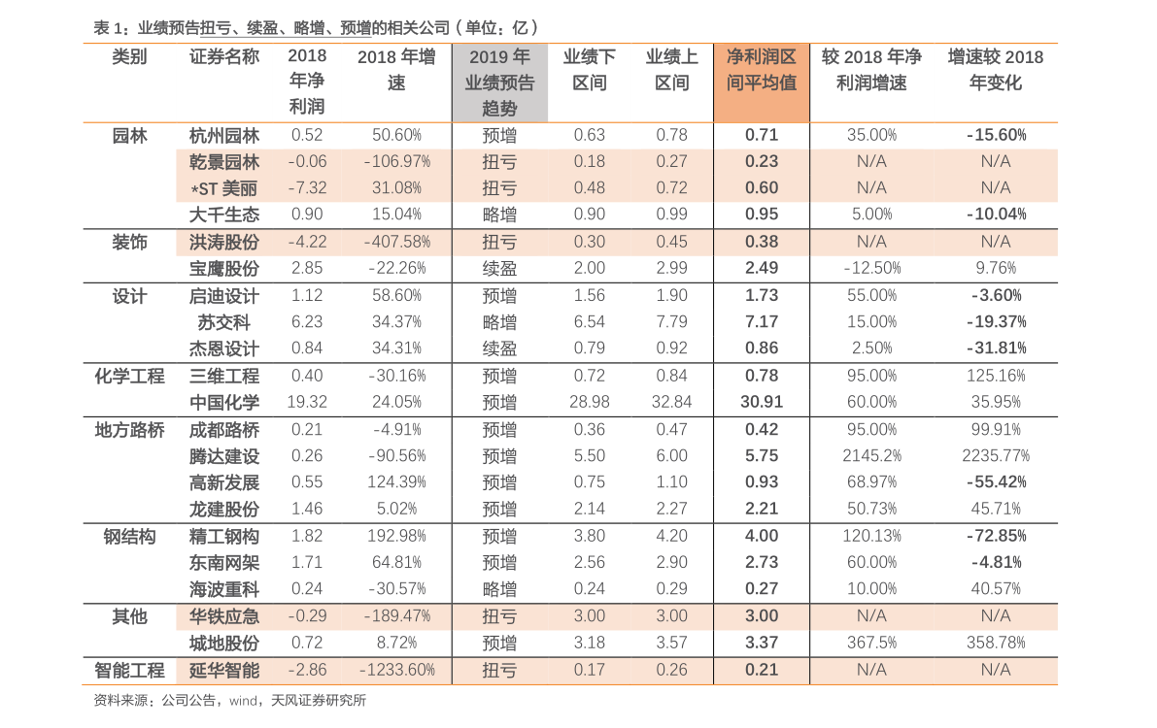
Task: Select the 业绩上区间 column header
Action: [671, 69]
